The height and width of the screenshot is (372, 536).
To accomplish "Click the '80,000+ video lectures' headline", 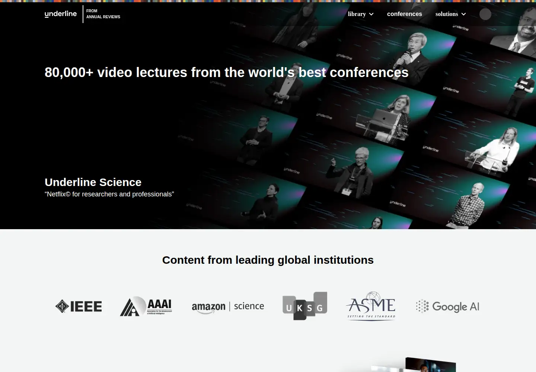I will (227, 72).
